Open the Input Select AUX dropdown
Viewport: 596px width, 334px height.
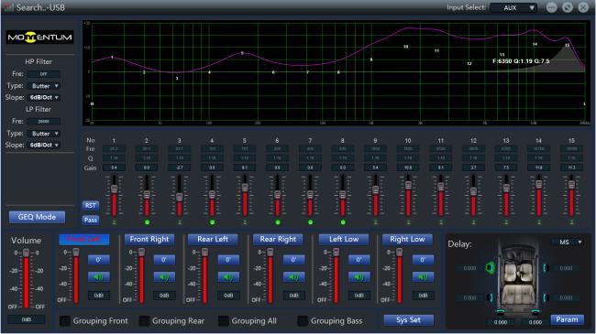click(513, 7)
